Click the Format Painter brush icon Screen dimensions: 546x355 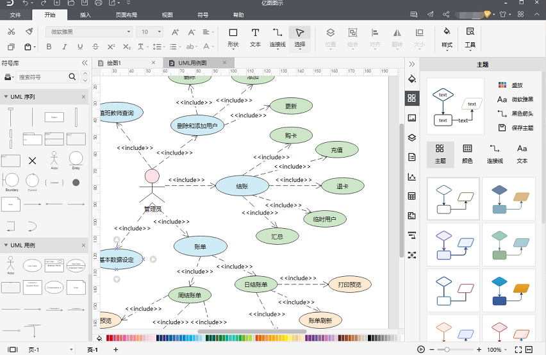(29, 31)
